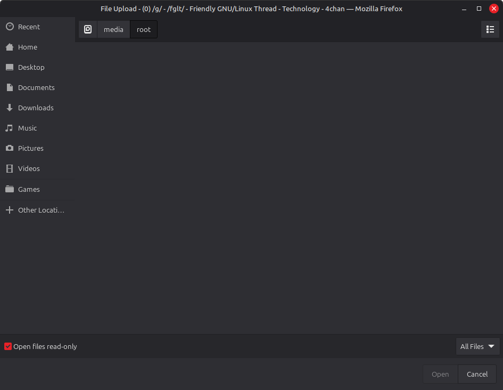The height and width of the screenshot is (390, 503).
Task: Click the plus icon for Other Locations
Action: (x=10, y=210)
